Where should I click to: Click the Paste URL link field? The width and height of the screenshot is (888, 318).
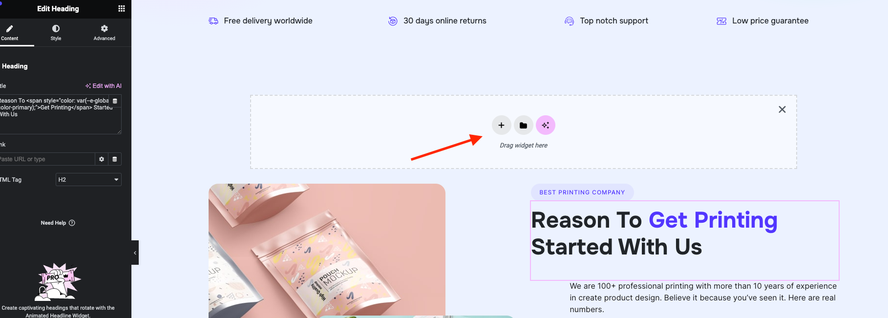click(x=47, y=159)
